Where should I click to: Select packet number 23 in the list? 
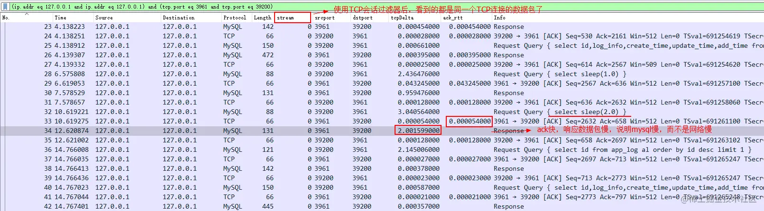coord(382,26)
